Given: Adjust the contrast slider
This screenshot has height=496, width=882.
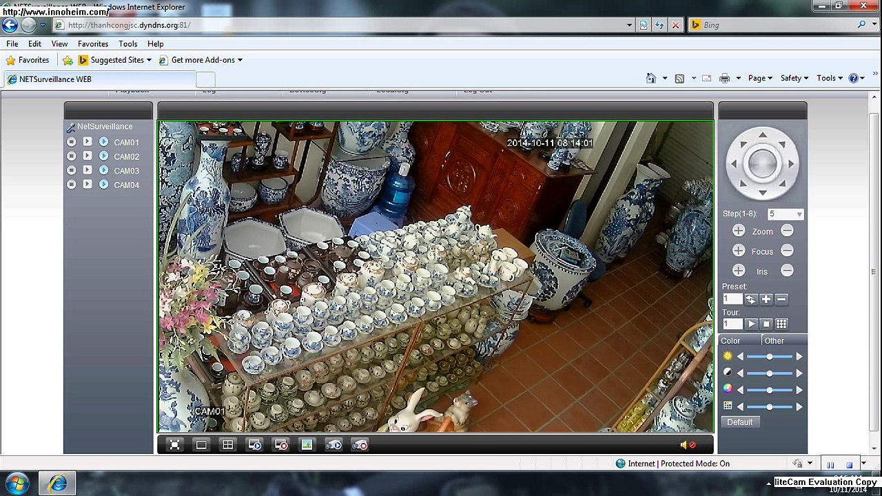Looking at the screenshot, I should pos(769,373).
